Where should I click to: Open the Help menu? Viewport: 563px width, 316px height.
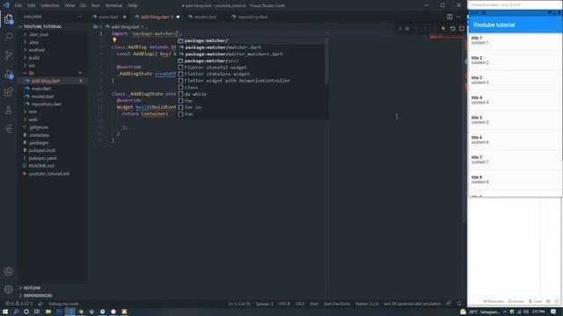coord(132,5)
